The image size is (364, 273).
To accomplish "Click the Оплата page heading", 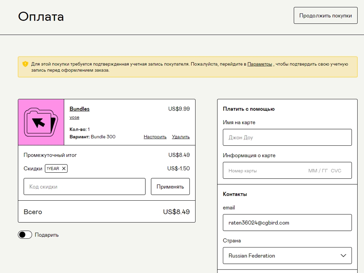I will (41, 17).
